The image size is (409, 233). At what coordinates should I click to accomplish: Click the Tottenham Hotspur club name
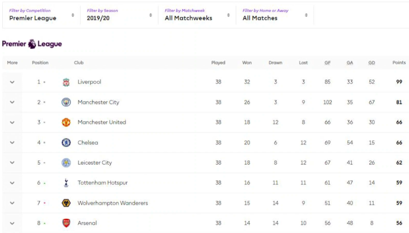(x=102, y=183)
